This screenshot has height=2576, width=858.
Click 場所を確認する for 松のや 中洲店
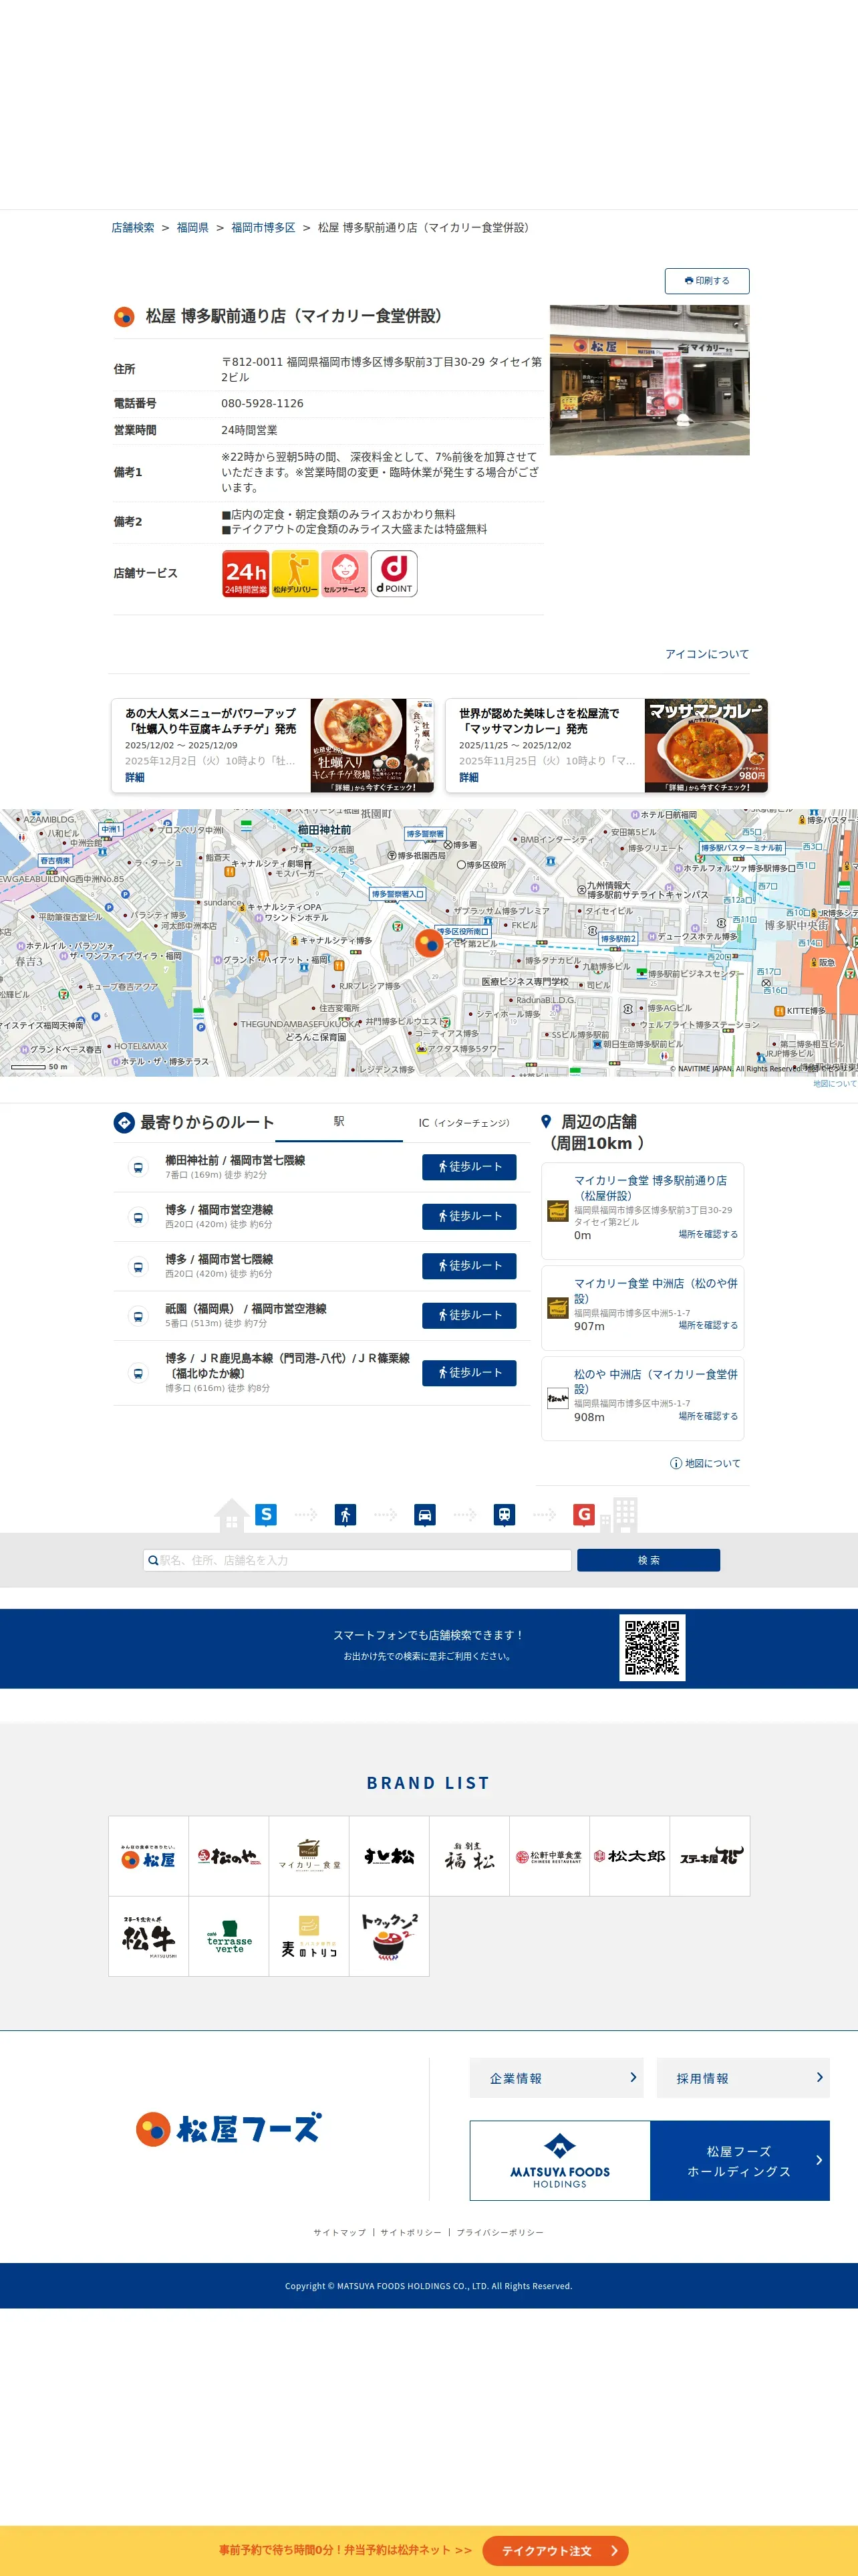[708, 1416]
